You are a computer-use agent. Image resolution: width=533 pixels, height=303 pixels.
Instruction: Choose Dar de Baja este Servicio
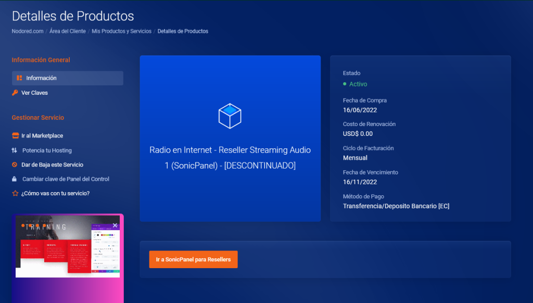click(52, 165)
